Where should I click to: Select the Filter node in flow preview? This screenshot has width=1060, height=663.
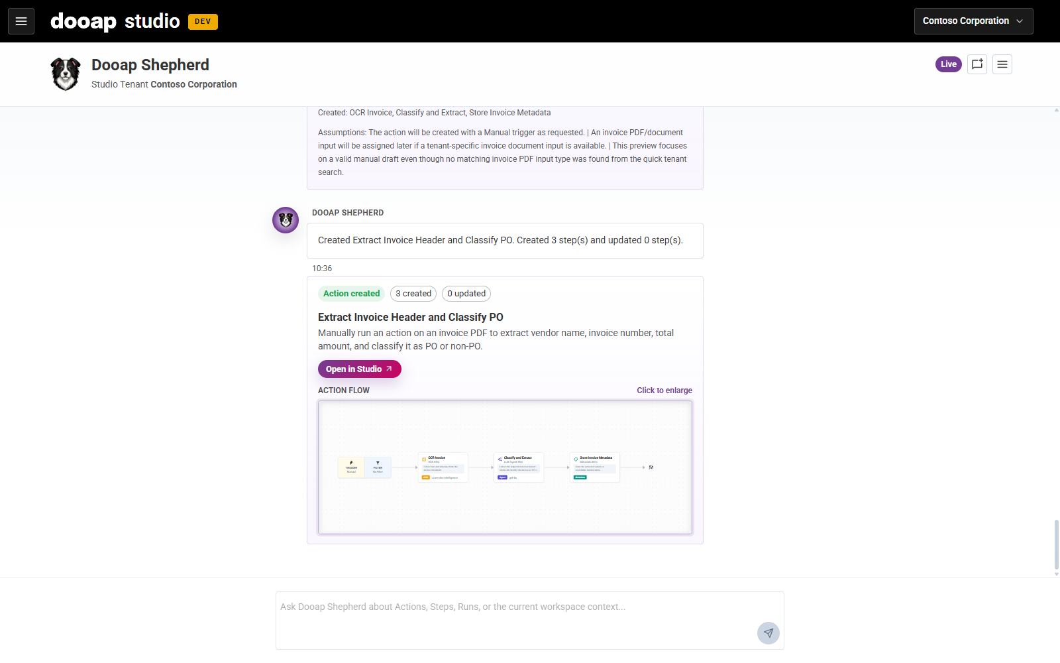coord(378,467)
